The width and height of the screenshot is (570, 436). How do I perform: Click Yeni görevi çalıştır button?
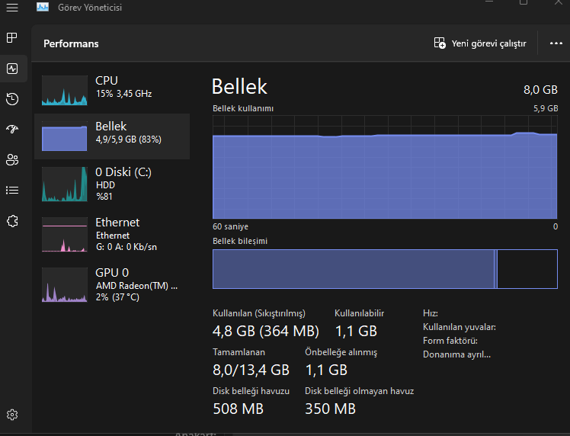pos(480,43)
